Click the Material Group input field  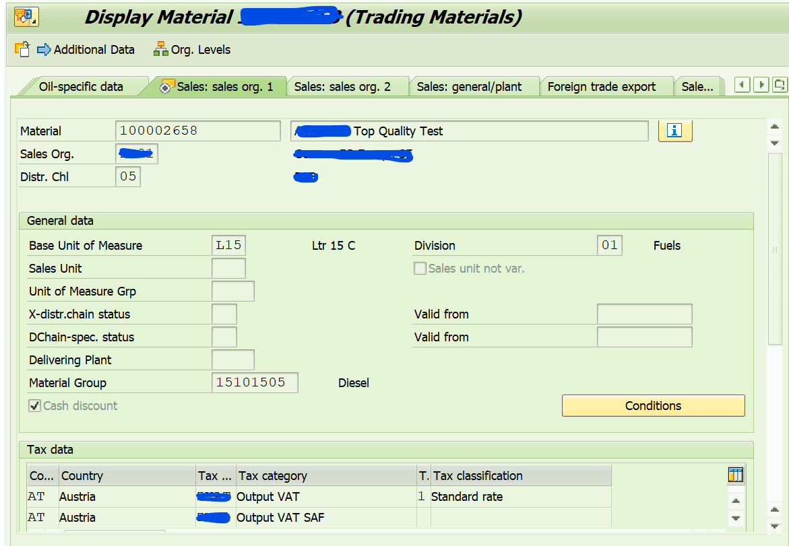point(255,382)
